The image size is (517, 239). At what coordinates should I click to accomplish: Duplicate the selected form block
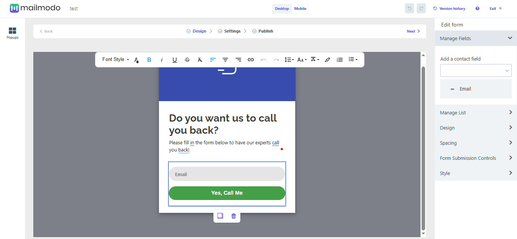point(220,216)
